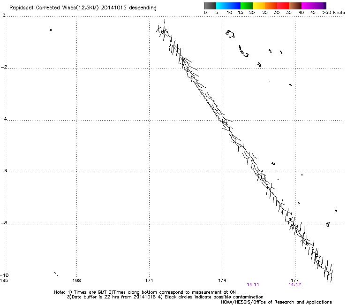
Task: Click the purple 14:12 time label
Action: [x=294, y=285]
